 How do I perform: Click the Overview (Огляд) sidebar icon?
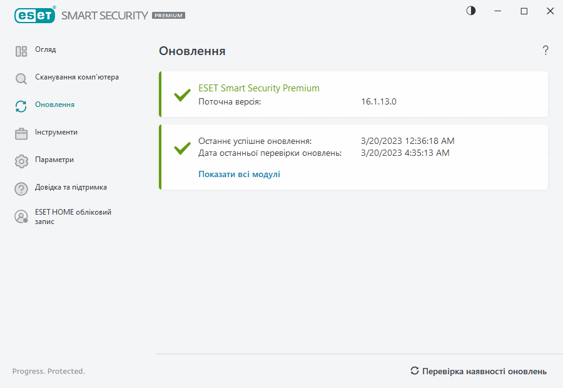point(21,51)
